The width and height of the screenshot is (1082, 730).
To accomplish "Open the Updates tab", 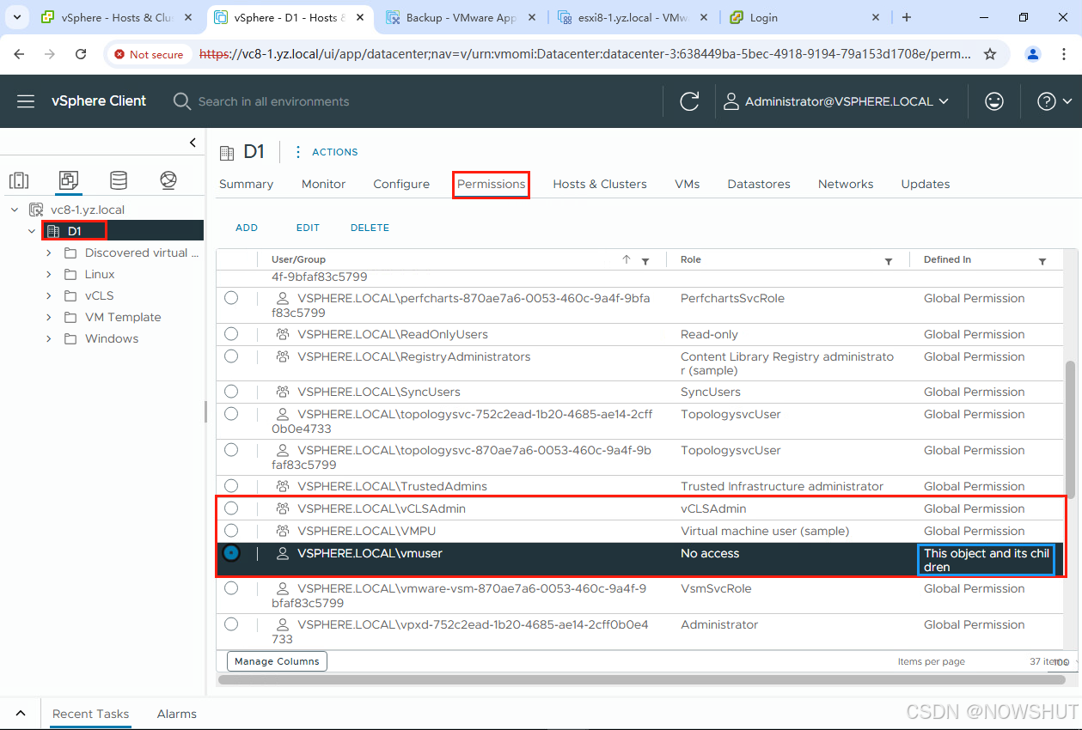I will click(x=926, y=184).
